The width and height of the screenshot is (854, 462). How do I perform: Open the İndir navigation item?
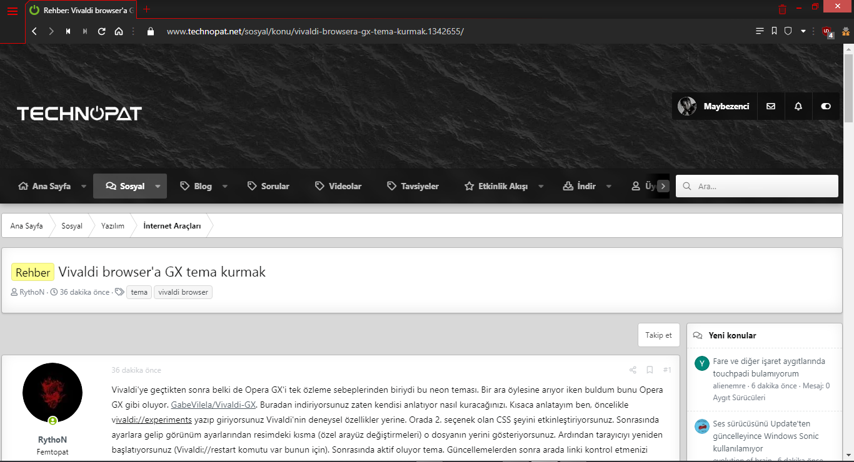(580, 186)
